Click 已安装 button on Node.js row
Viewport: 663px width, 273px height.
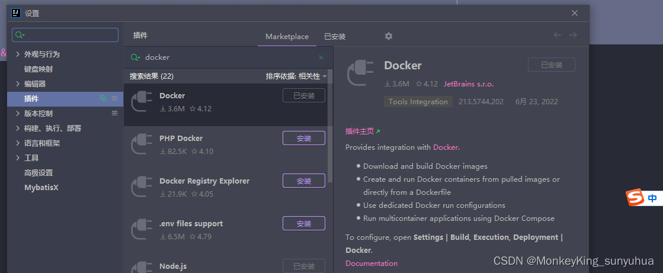tap(303, 266)
